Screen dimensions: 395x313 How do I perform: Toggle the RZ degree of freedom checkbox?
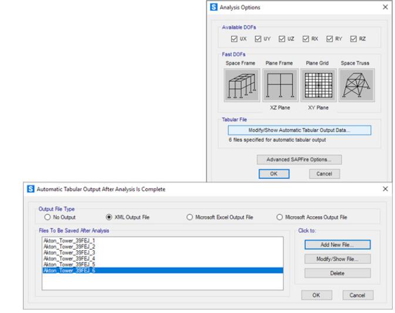353,39
